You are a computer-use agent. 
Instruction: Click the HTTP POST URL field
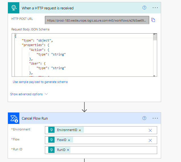pyautogui.click(x=97, y=20)
